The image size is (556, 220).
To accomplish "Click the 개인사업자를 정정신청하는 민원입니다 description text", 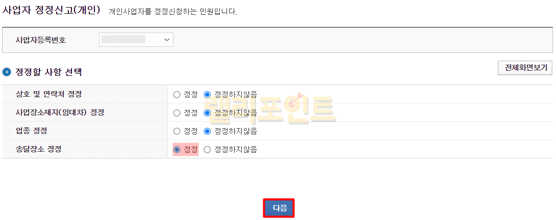I will click(x=173, y=11).
